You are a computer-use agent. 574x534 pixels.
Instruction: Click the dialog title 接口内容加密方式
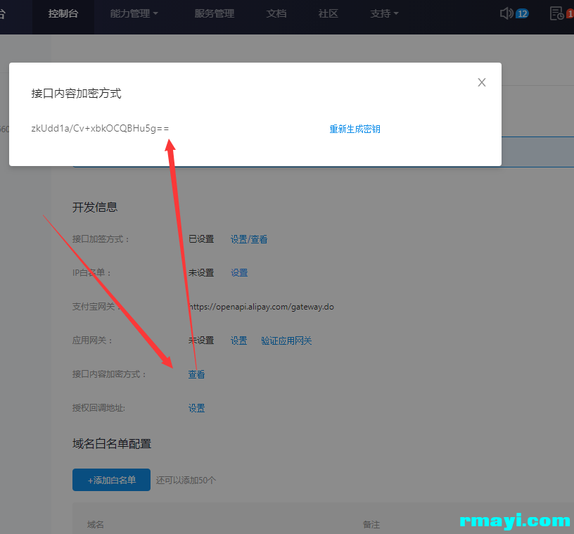pos(76,94)
